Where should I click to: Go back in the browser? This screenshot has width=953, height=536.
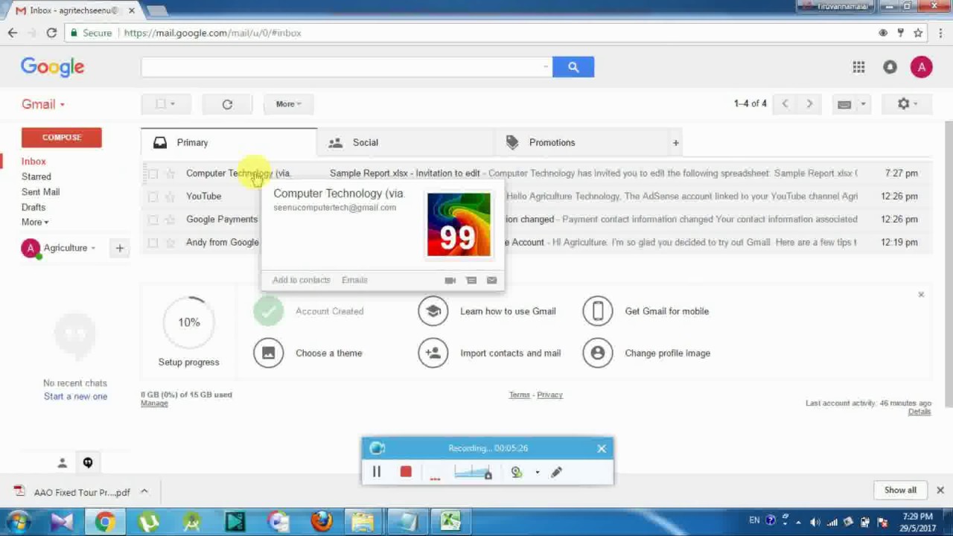pos(13,33)
